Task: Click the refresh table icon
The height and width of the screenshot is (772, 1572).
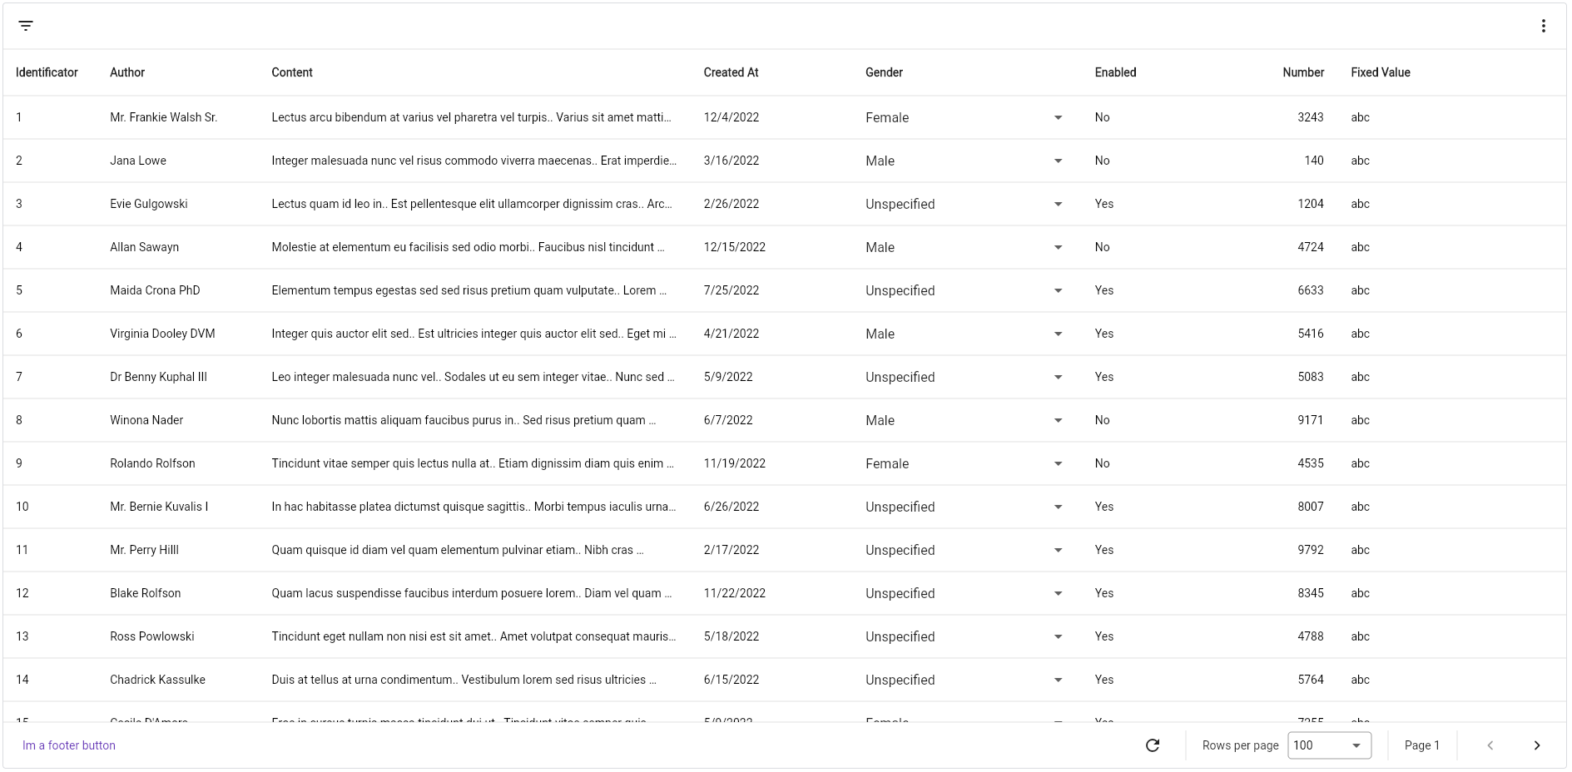Action: coord(1153,745)
